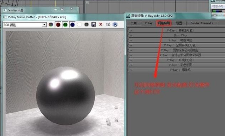Viewport: 225px width, 136px height.
Task: Toggle the green channel button
Action: point(65,25)
